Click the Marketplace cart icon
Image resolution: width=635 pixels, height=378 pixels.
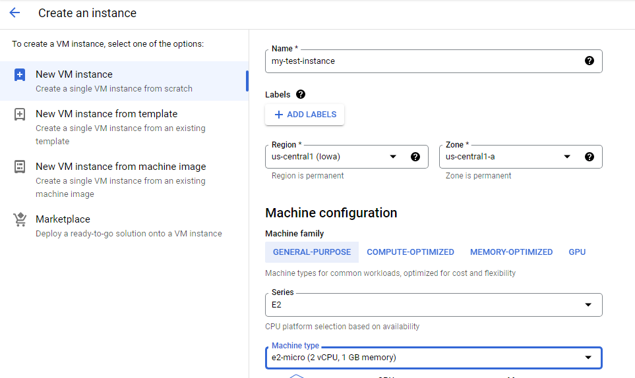19,219
